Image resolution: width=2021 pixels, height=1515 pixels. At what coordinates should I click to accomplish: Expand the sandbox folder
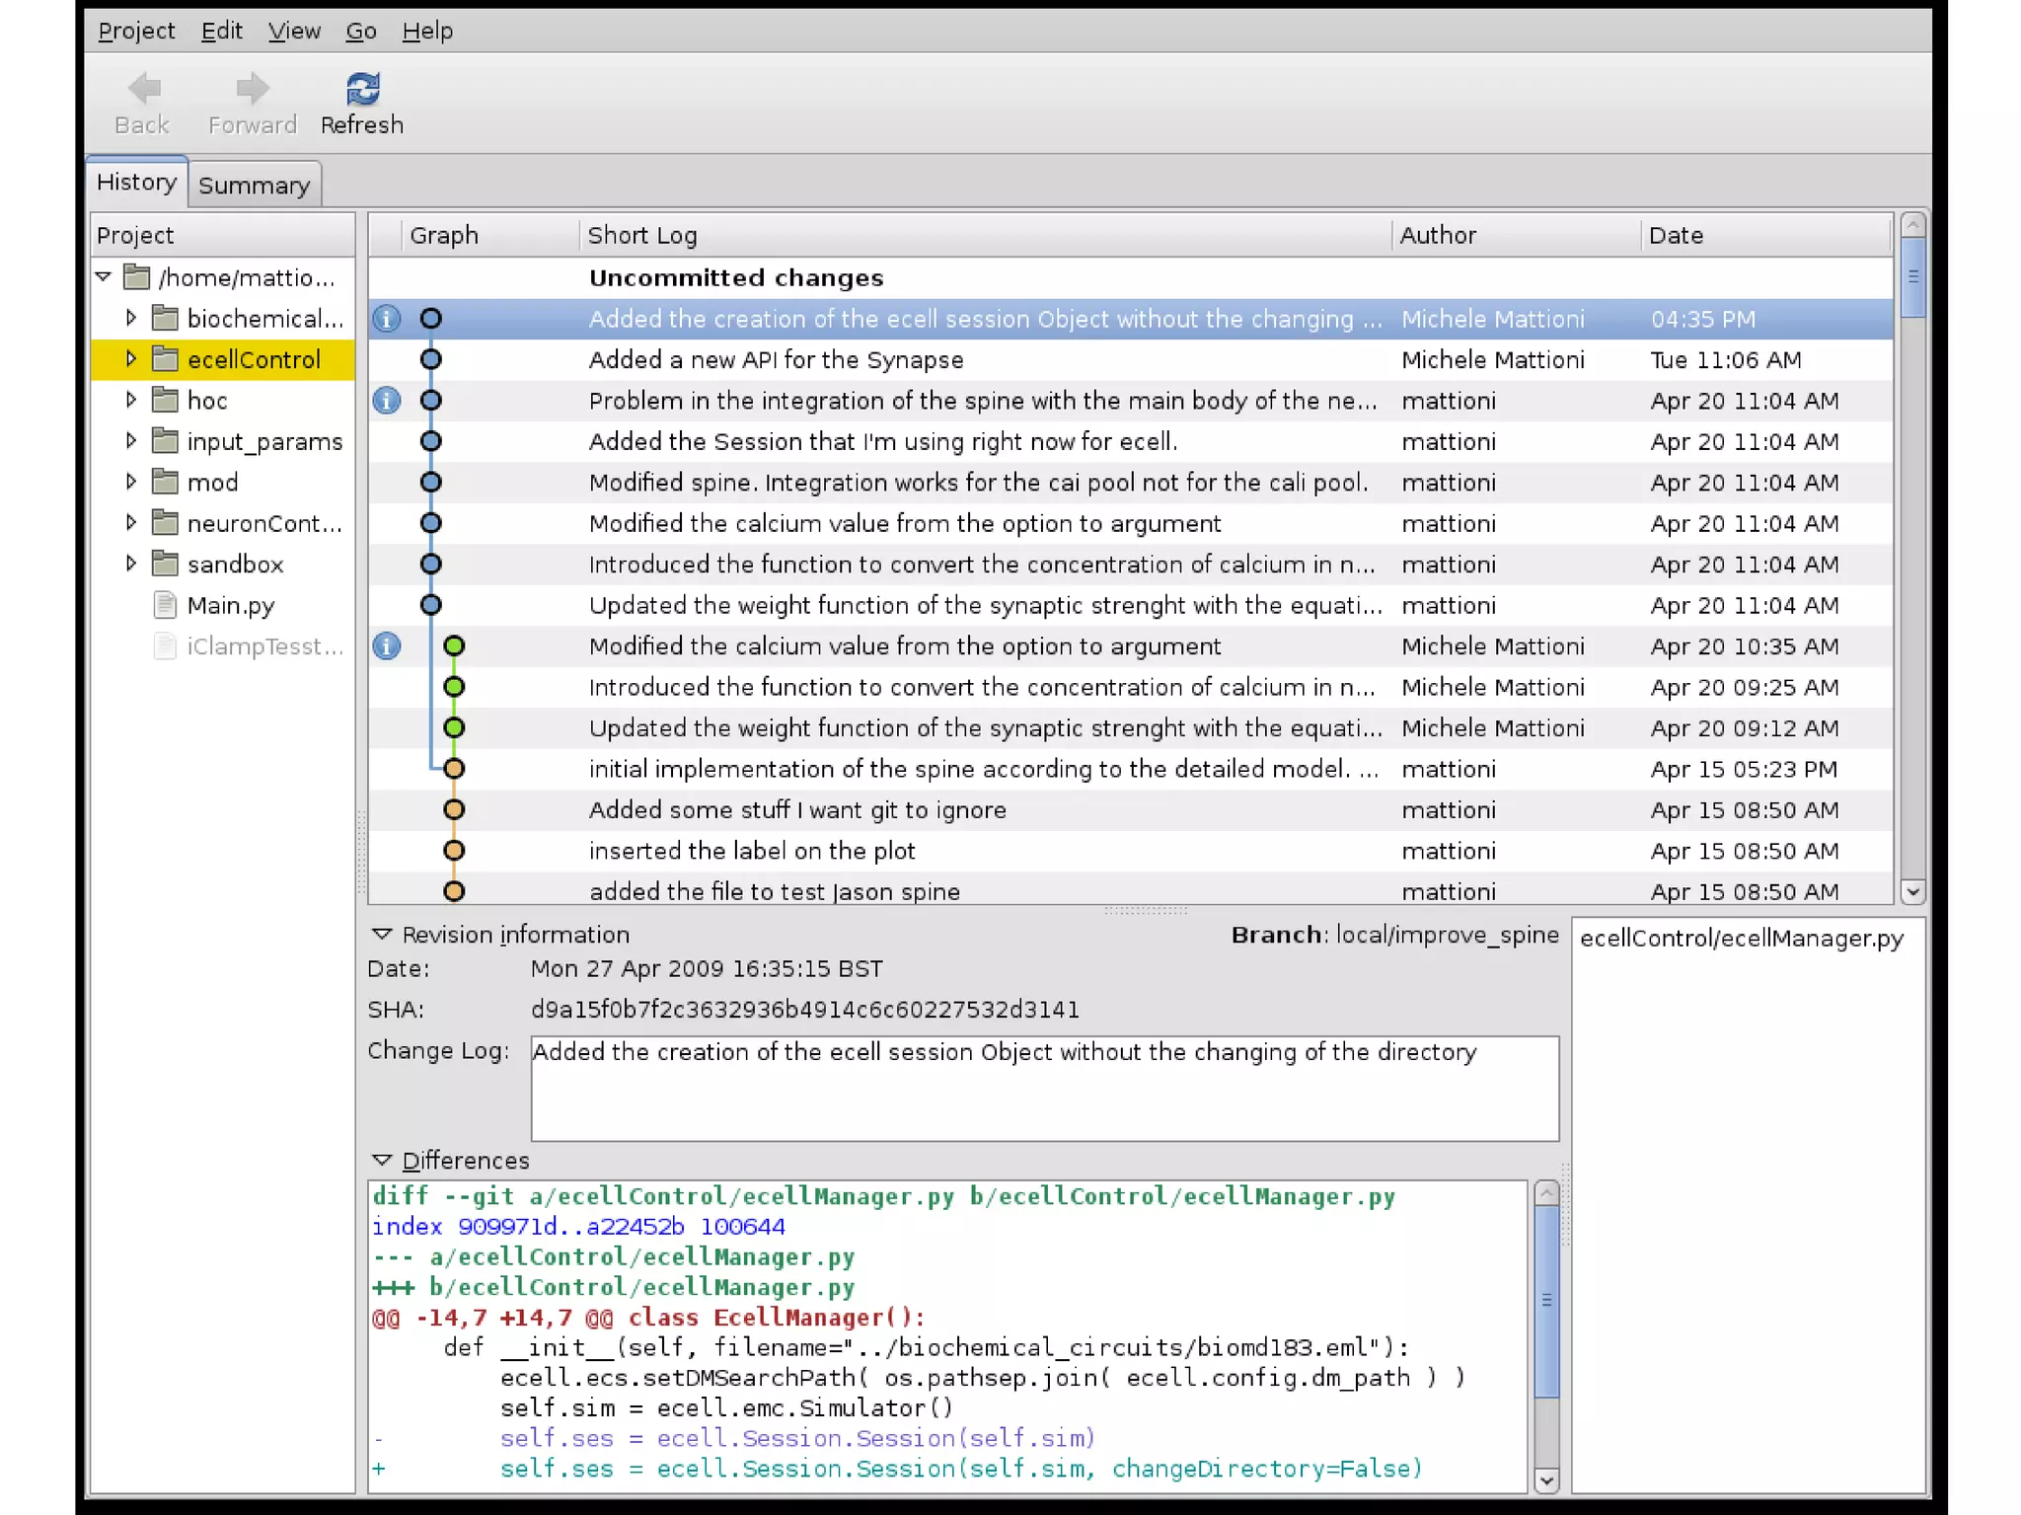(x=131, y=564)
